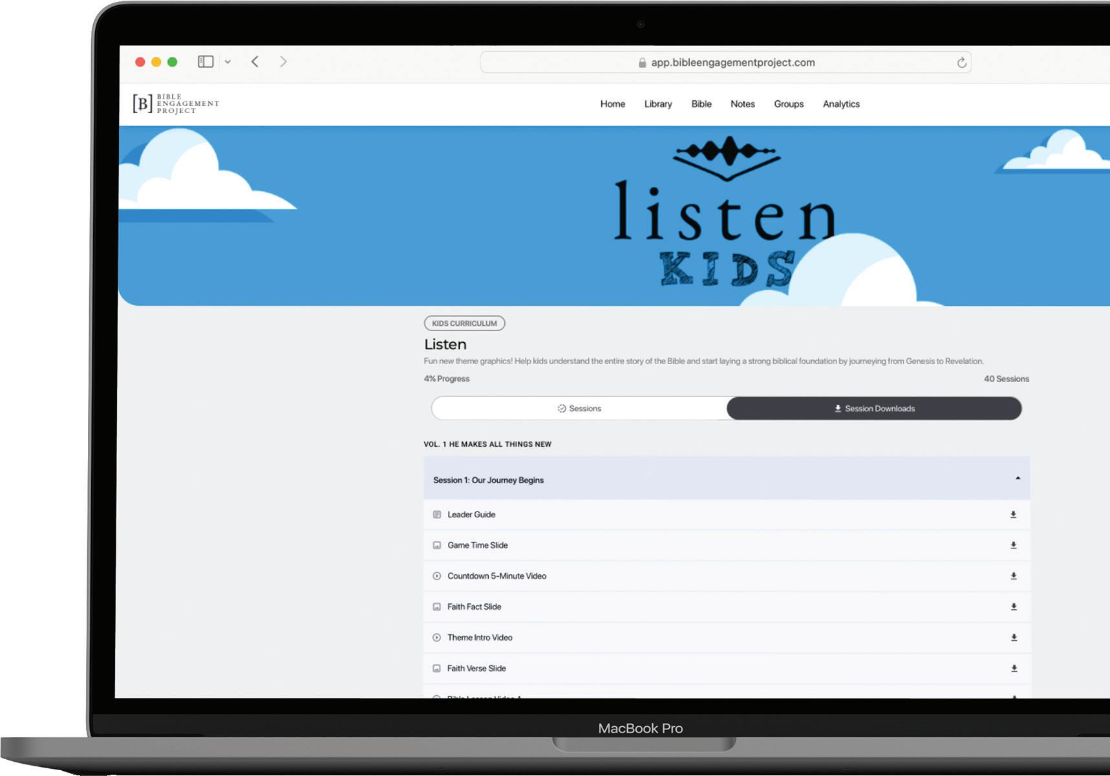The height and width of the screenshot is (776, 1110).
Task: Reload the page in Safari
Action: coord(961,63)
